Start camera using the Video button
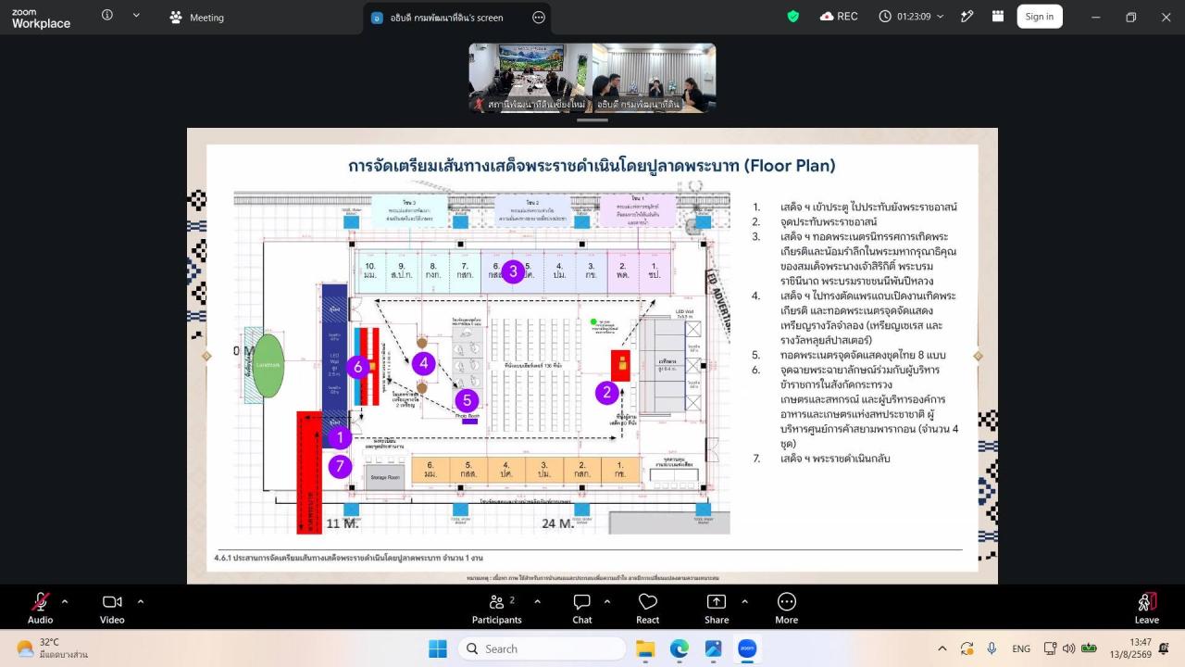Viewport: 1185px width, 667px height. pos(112,608)
